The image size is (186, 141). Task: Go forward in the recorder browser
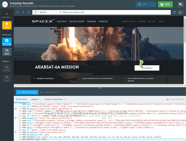[23, 12]
